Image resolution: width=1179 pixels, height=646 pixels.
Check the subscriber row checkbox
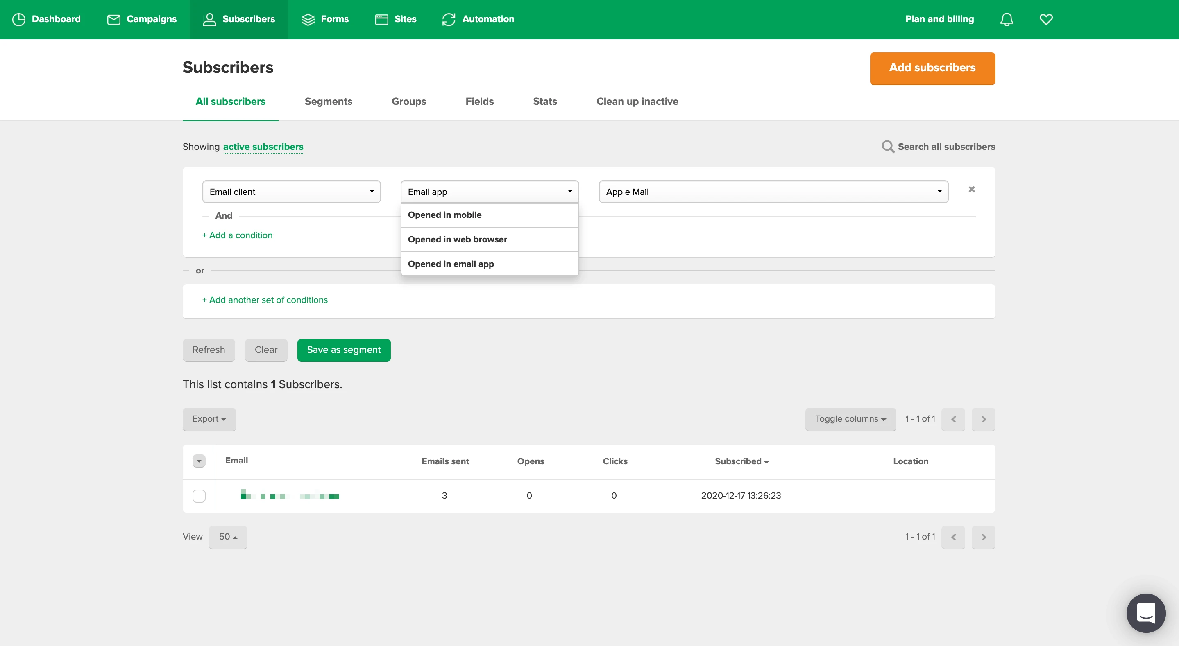pos(199,496)
